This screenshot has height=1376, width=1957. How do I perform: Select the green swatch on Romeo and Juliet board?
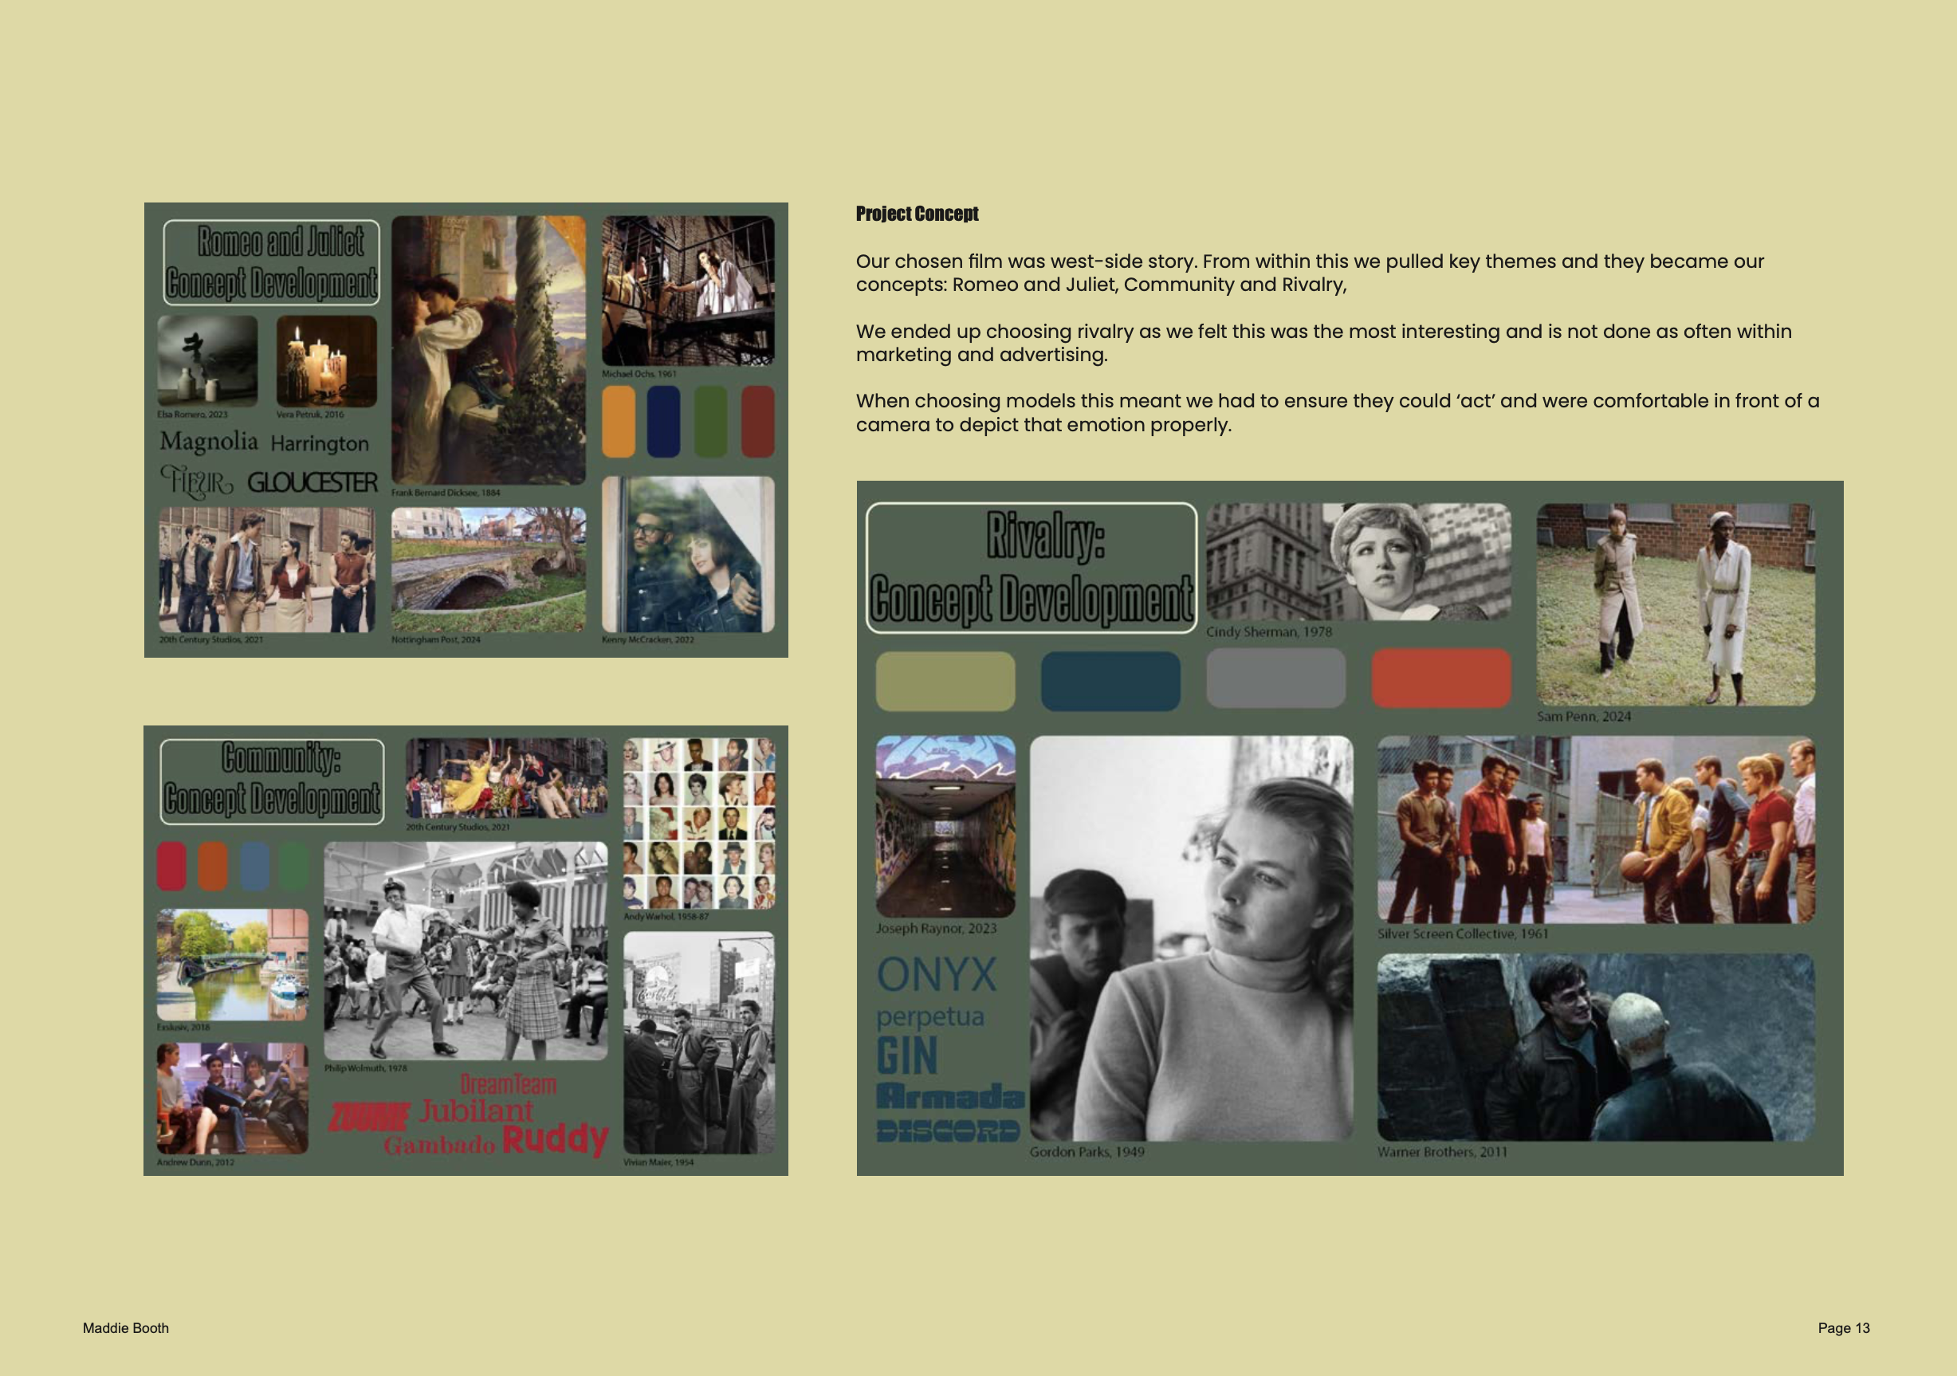point(711,422)
